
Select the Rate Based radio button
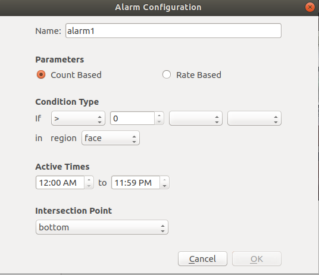click(192, 75)
